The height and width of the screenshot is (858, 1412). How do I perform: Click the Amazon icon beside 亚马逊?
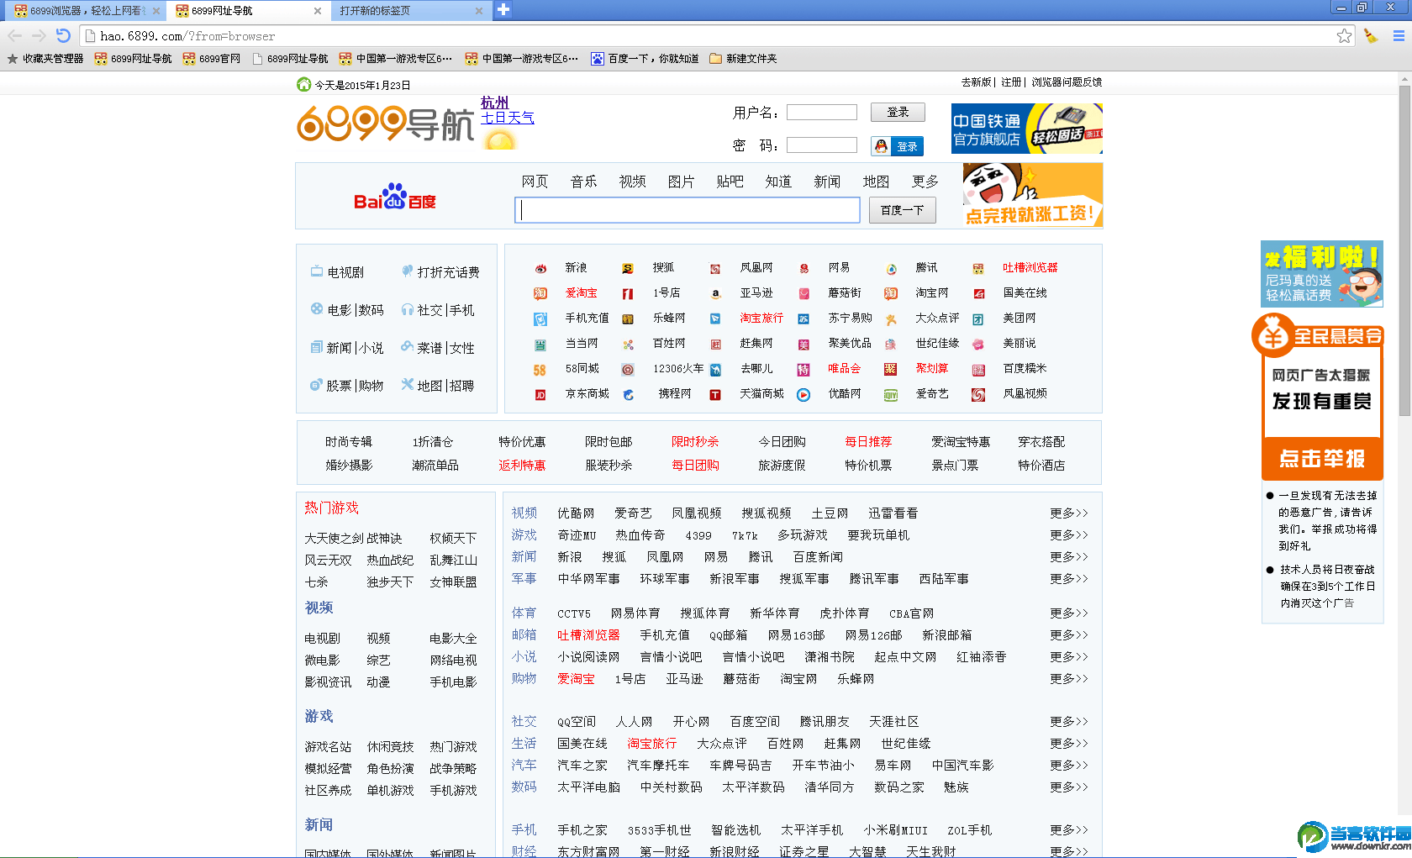click(x=715, y=293)
